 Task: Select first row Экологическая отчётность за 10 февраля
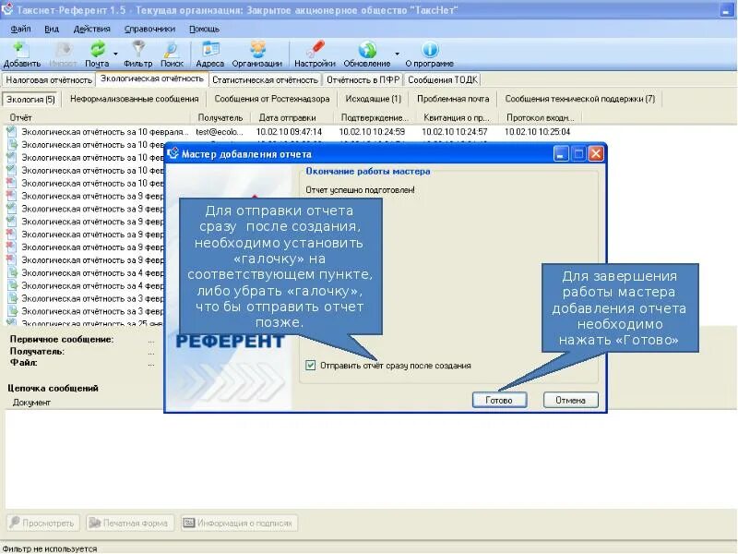[104, 132]
